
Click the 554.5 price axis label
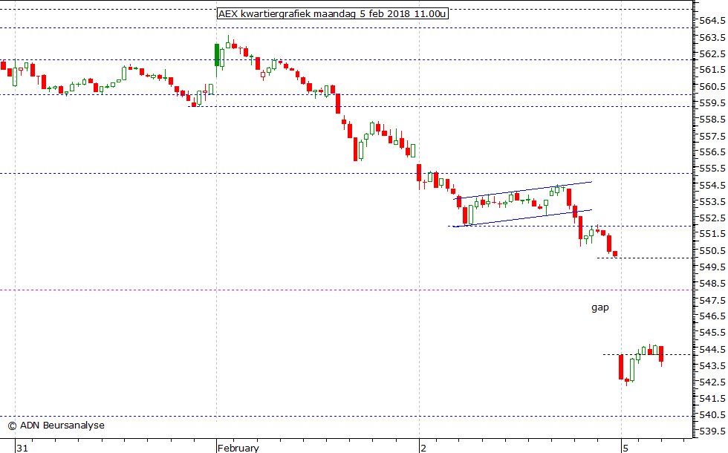coord(712,185)
